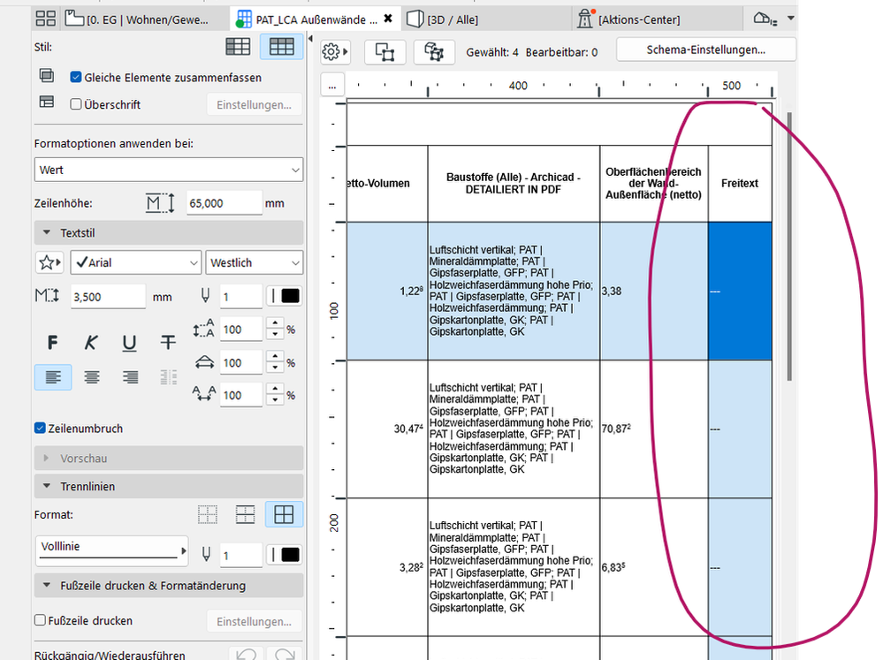Collapse the Trennlinien section
This screenshot has height=660, width=883.
45,487
